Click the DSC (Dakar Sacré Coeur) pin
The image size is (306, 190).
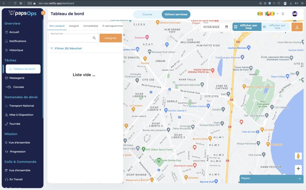coord(144,149)
